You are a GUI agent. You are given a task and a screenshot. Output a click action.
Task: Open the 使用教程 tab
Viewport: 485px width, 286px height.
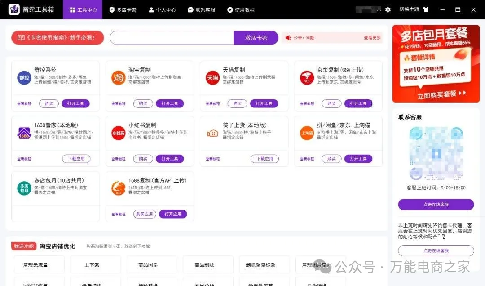(241, 9)
